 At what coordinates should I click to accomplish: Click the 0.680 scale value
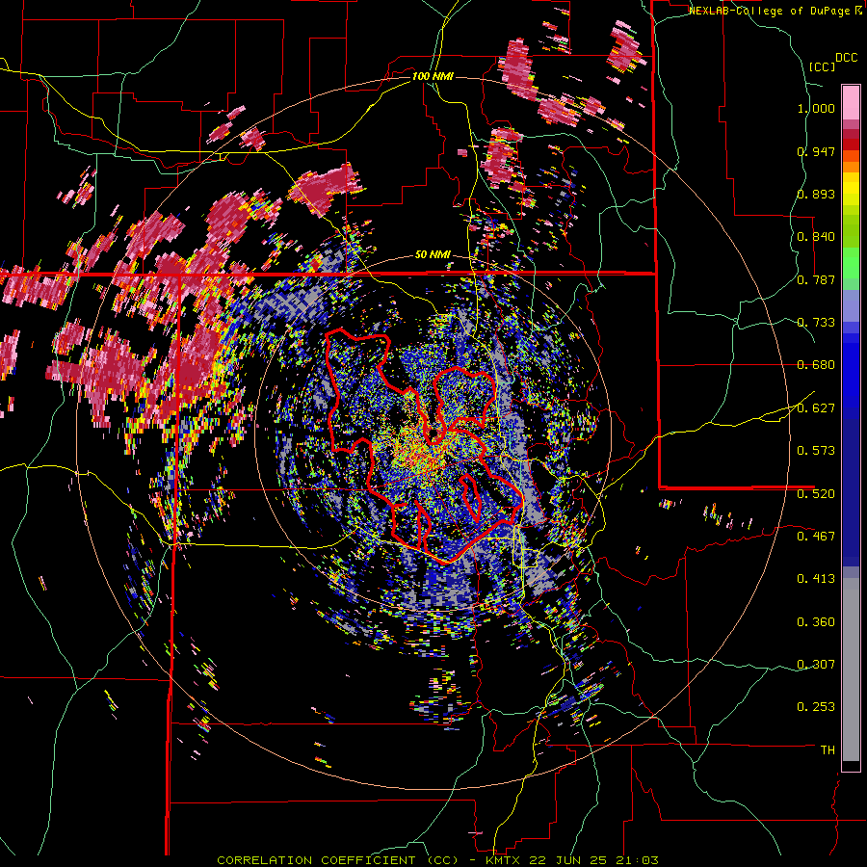coord(816,365)
